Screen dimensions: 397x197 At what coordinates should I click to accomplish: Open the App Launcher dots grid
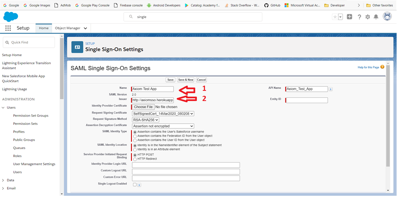click(8, 28)
